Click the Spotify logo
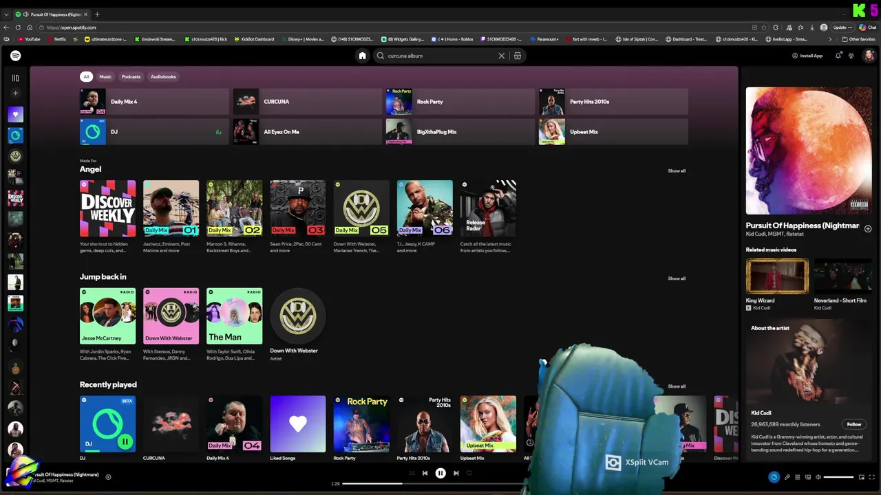The width and height of the screenshot is (881, 495). [15, 56]
